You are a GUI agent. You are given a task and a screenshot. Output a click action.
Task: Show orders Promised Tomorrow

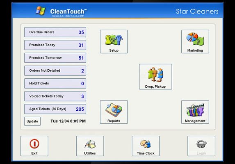(55, 58)
